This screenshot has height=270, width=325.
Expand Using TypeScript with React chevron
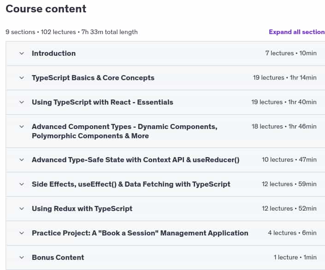point(22,102)
